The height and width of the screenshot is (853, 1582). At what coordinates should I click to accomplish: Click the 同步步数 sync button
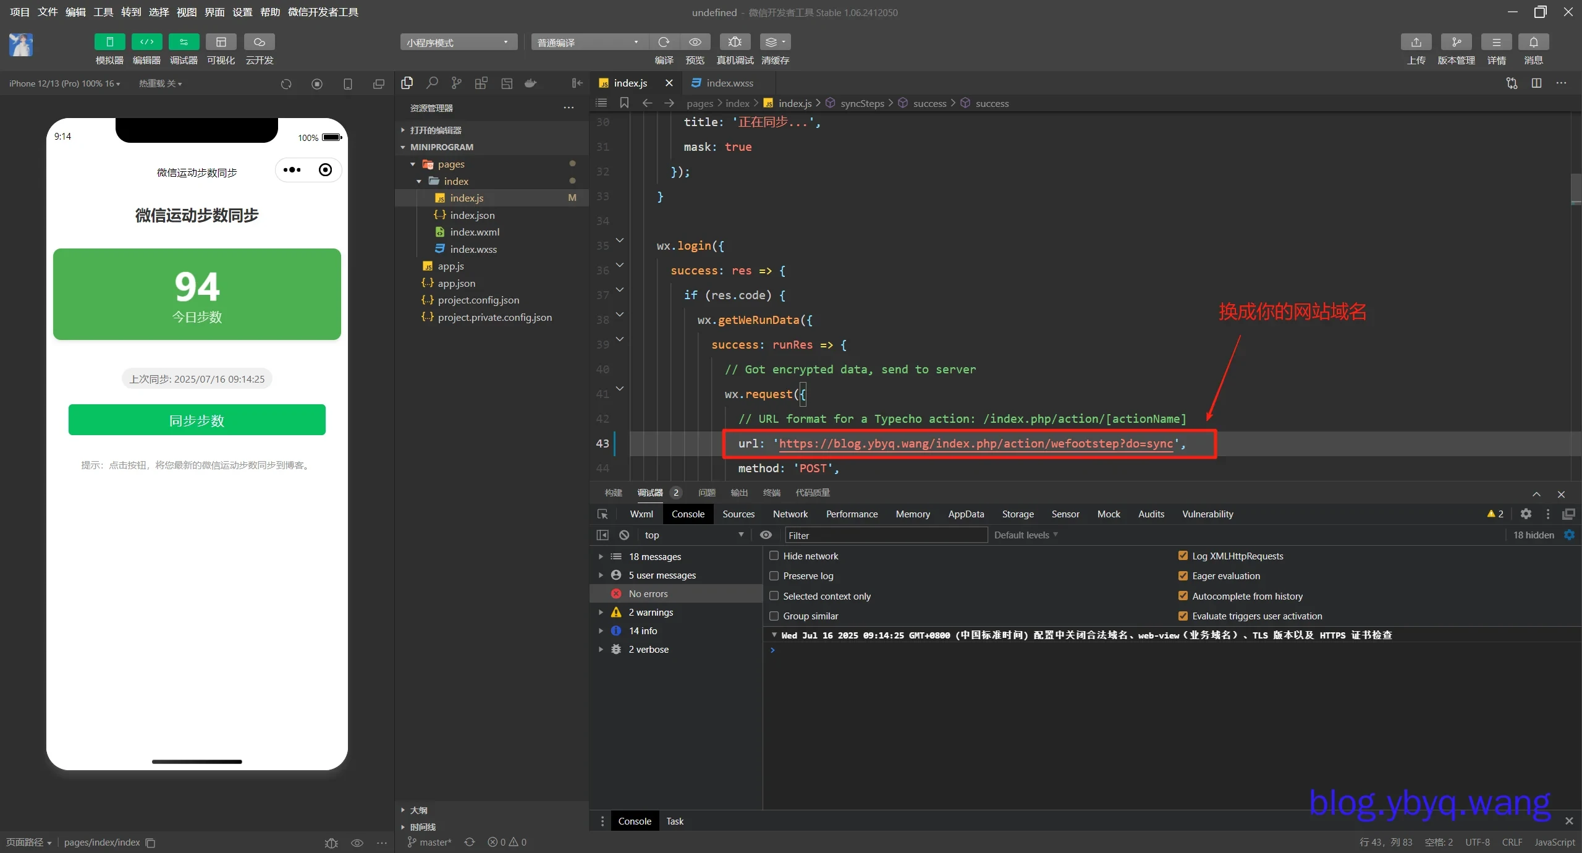197,420
